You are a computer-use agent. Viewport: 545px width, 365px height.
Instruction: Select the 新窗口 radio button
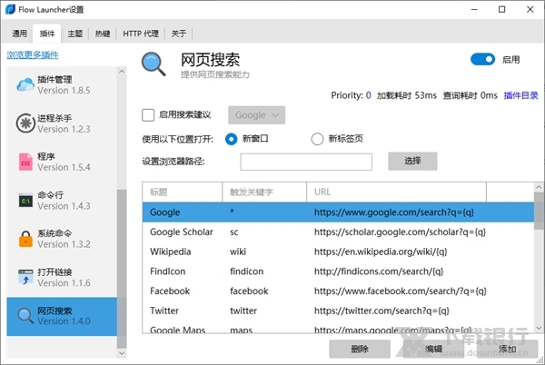pos(231,139)
